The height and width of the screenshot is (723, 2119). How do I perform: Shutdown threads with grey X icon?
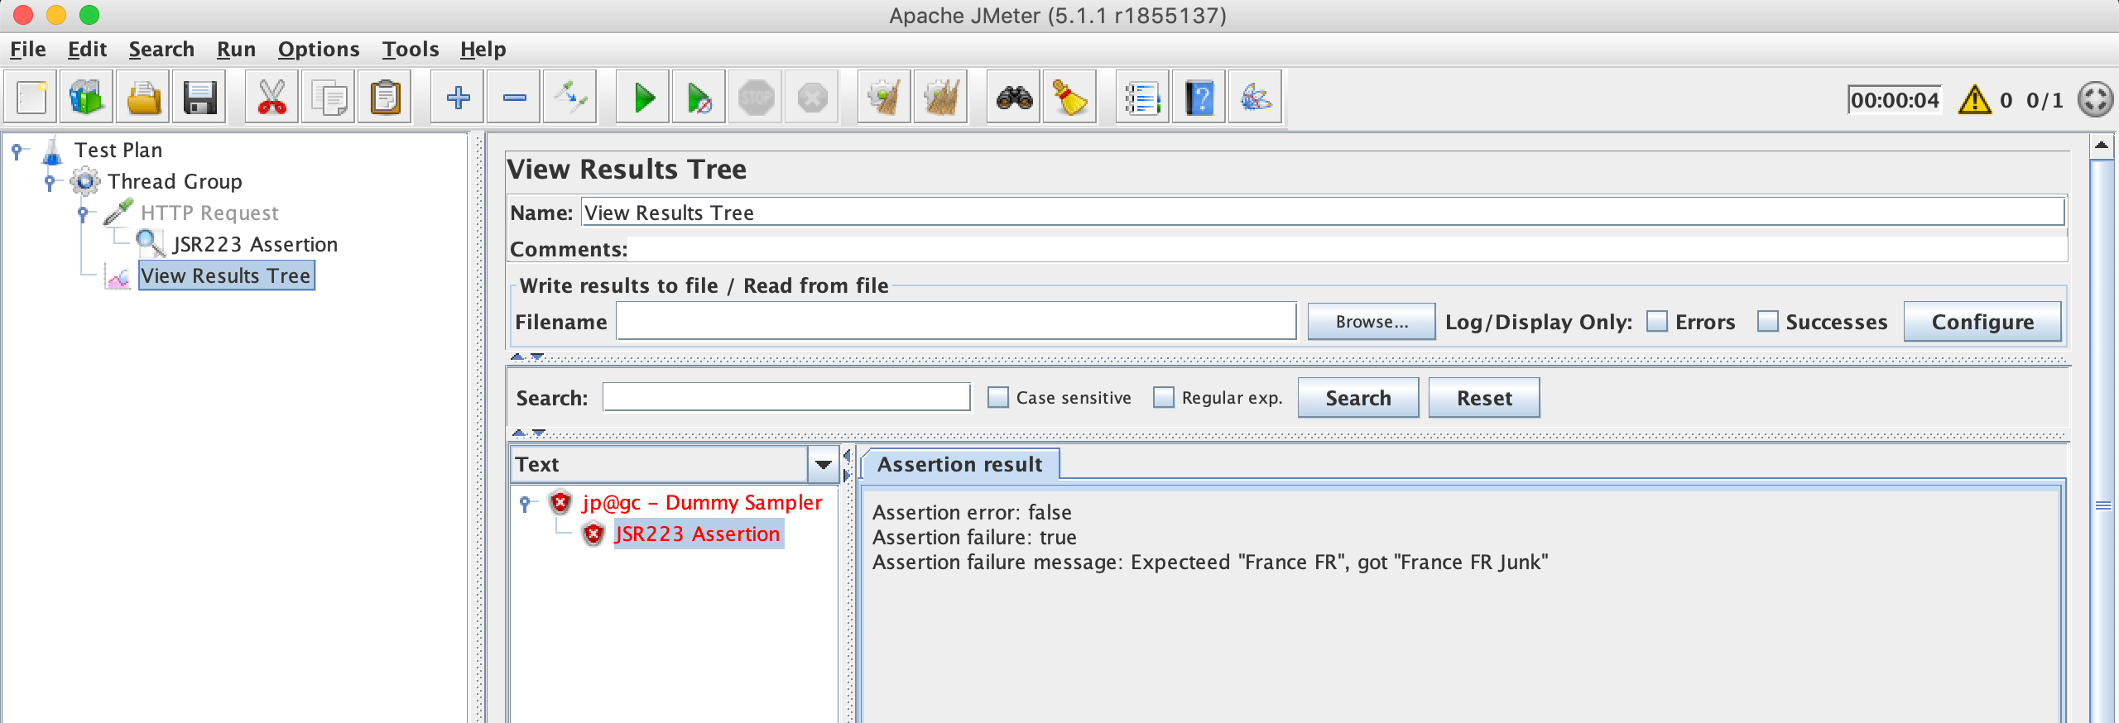[812, 98]
